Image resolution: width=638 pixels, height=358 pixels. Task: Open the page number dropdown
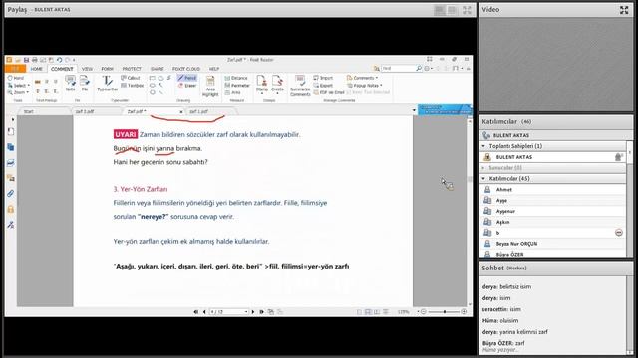246,311
